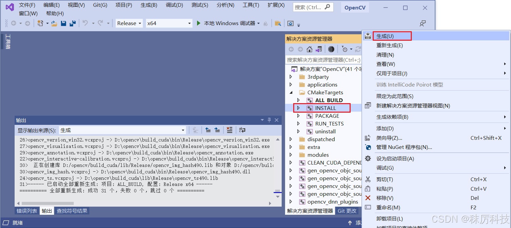The width and height of the screenshot is (511, 228).
Task: Toggle word wrap icon in Output panel
Action: click(x=242, y=130)
